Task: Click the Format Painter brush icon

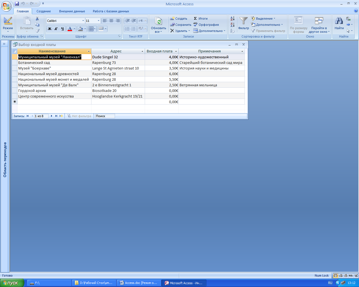Action: [x=37, y=31]
